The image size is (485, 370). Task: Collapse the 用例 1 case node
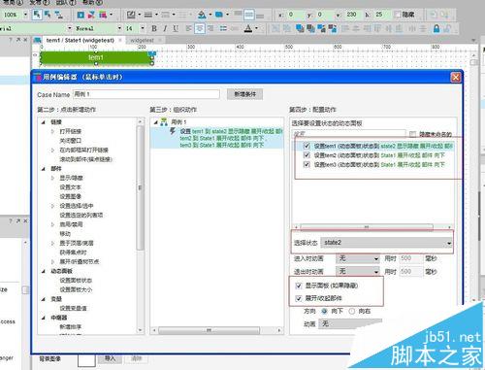point(156,122)
